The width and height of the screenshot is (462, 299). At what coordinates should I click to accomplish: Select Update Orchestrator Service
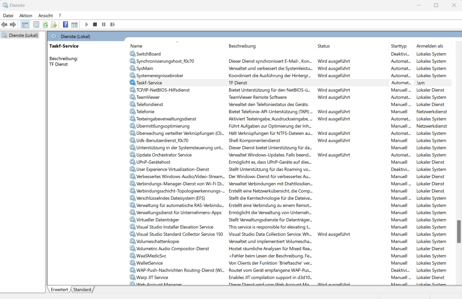point(164,155)
